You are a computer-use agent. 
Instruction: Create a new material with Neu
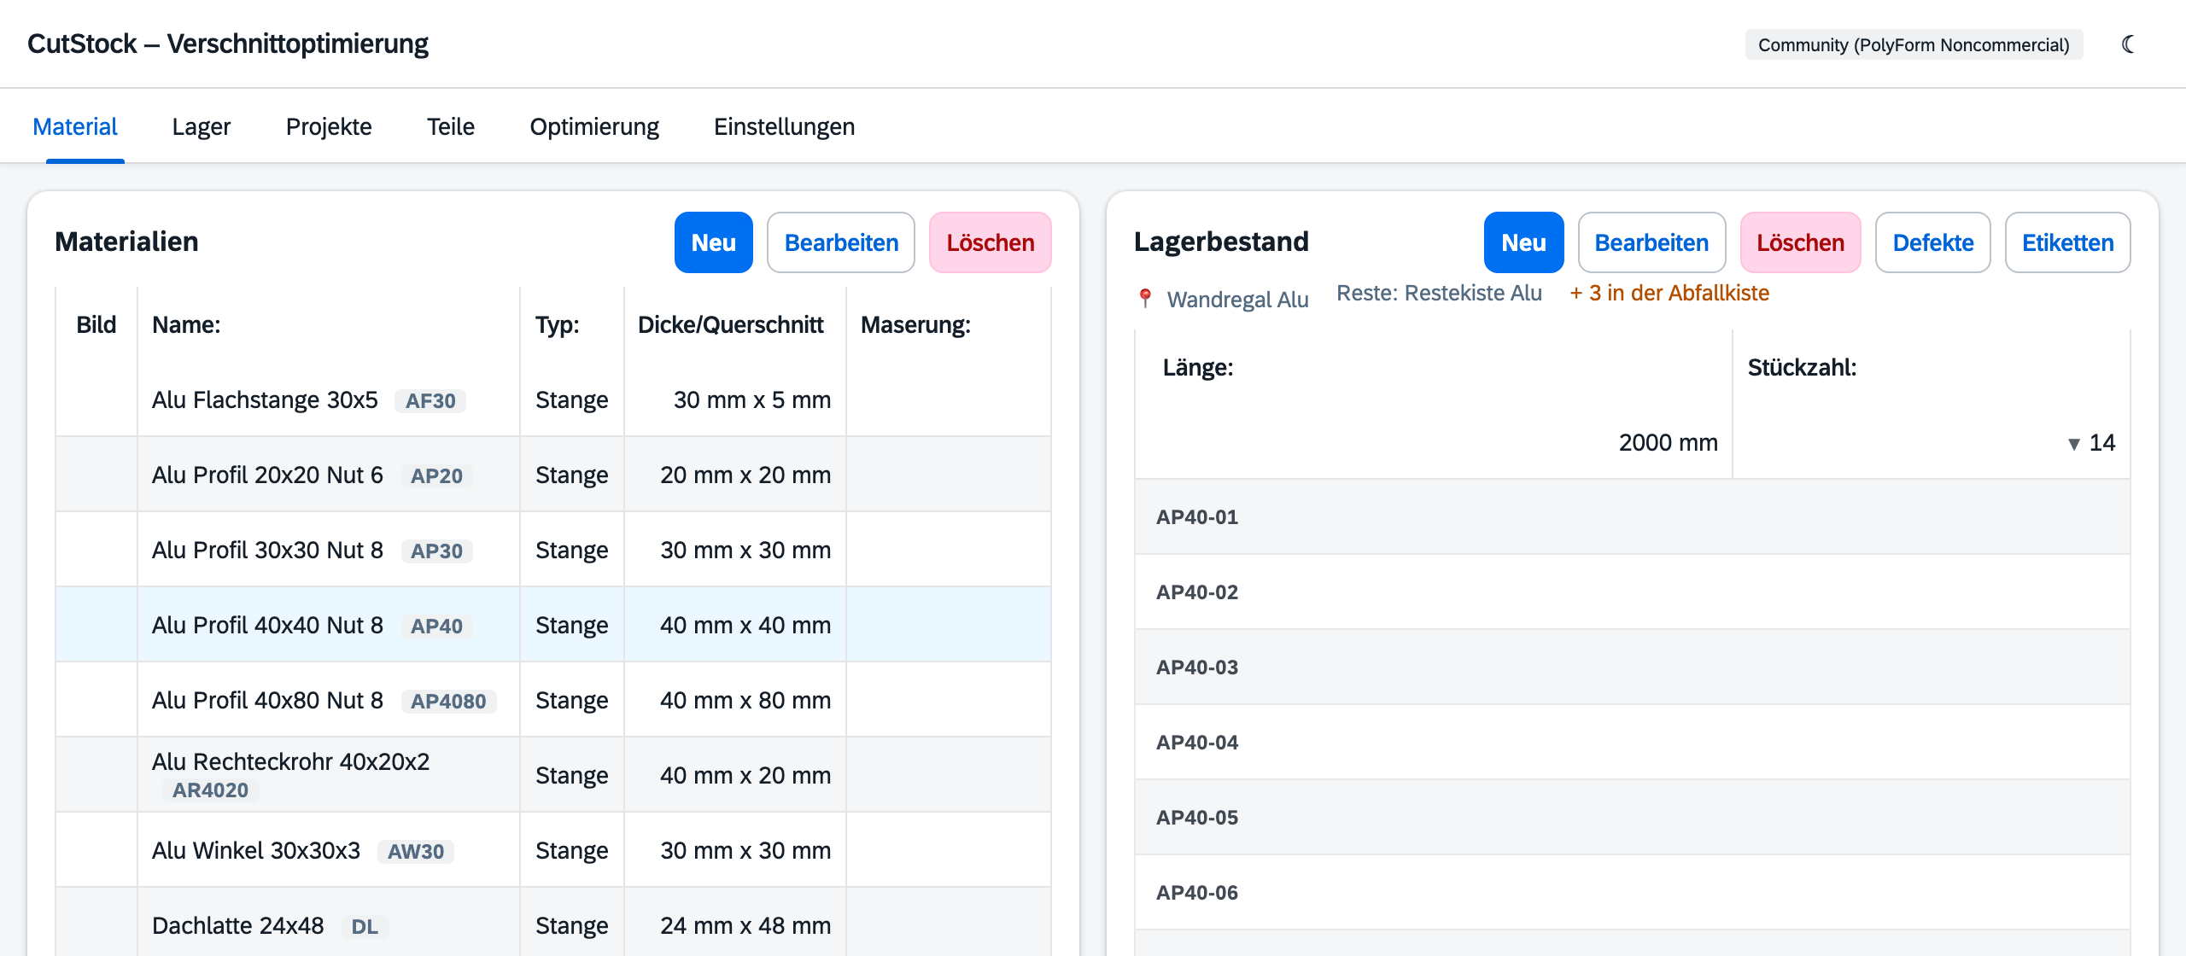714,242
